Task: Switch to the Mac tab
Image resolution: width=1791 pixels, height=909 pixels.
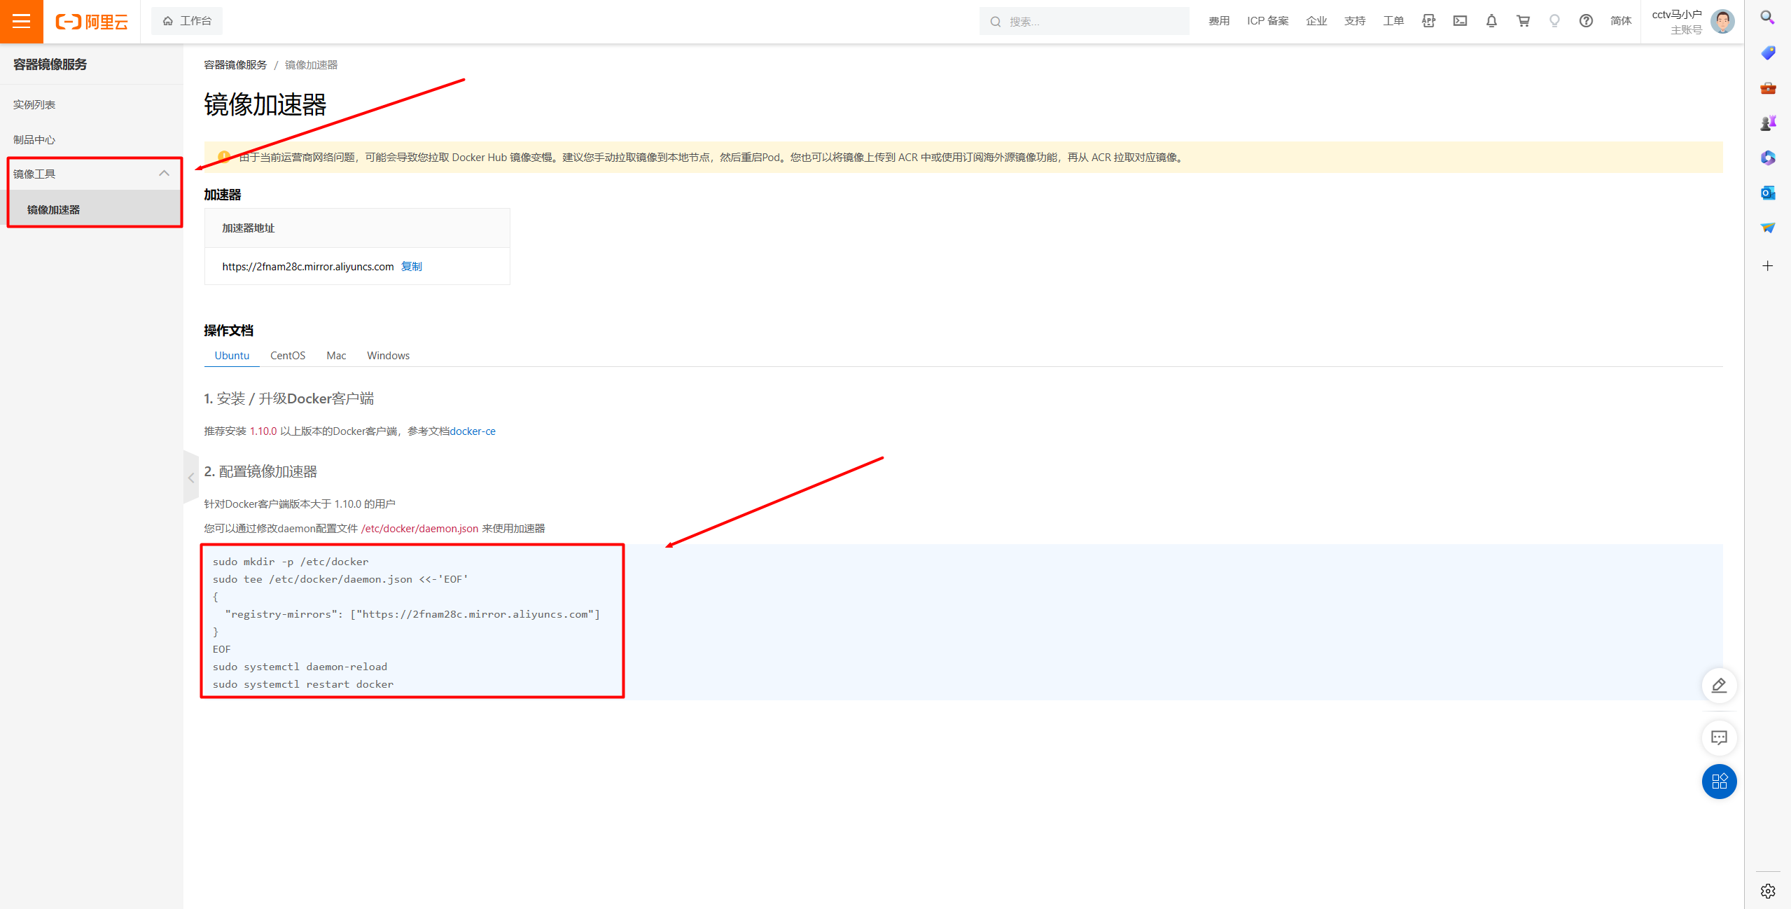Action: coord(336,355)
